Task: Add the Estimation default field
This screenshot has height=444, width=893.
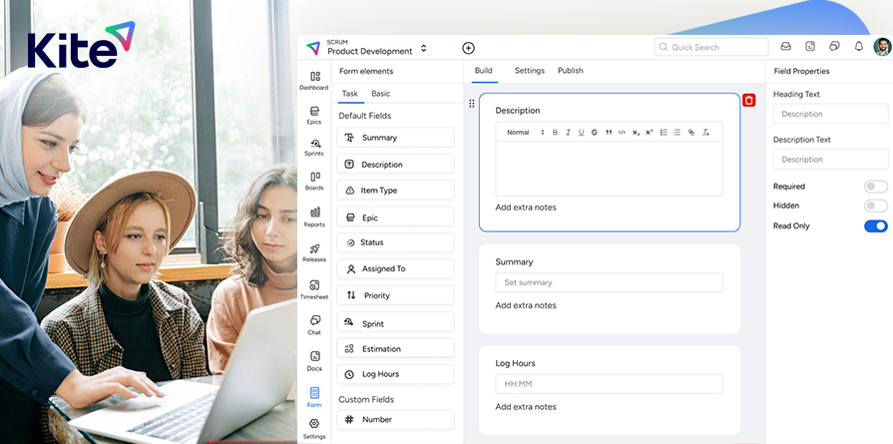Action: point(396,348)
